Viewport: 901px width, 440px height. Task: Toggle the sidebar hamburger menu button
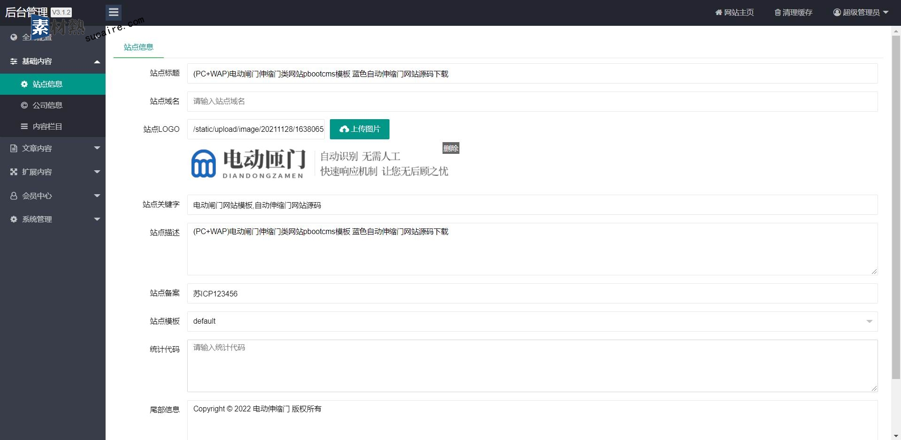(114, 12)
